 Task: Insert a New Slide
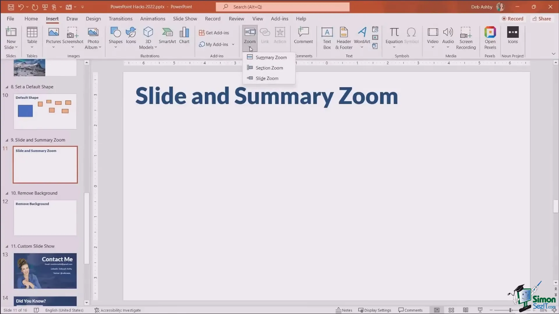11,38
